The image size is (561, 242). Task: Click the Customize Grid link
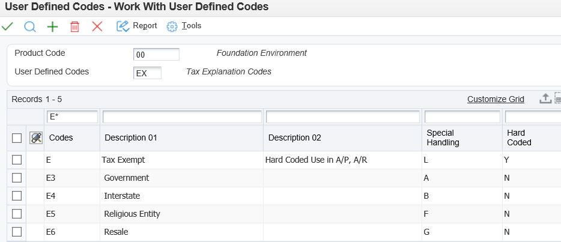(496, 99)
